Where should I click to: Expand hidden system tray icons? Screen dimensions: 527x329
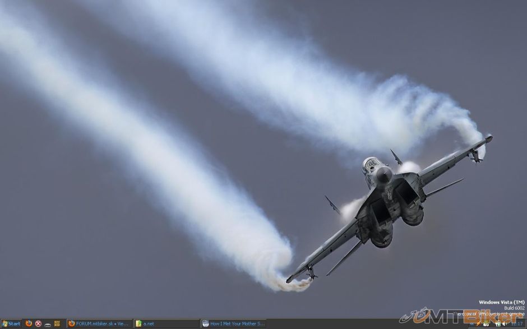point(471,324)
